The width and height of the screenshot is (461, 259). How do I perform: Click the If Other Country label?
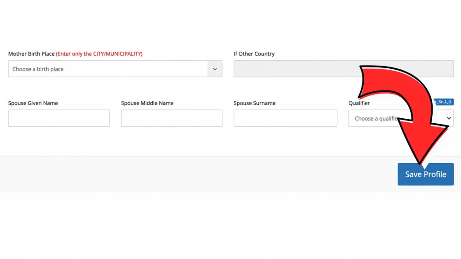[254, 54]
